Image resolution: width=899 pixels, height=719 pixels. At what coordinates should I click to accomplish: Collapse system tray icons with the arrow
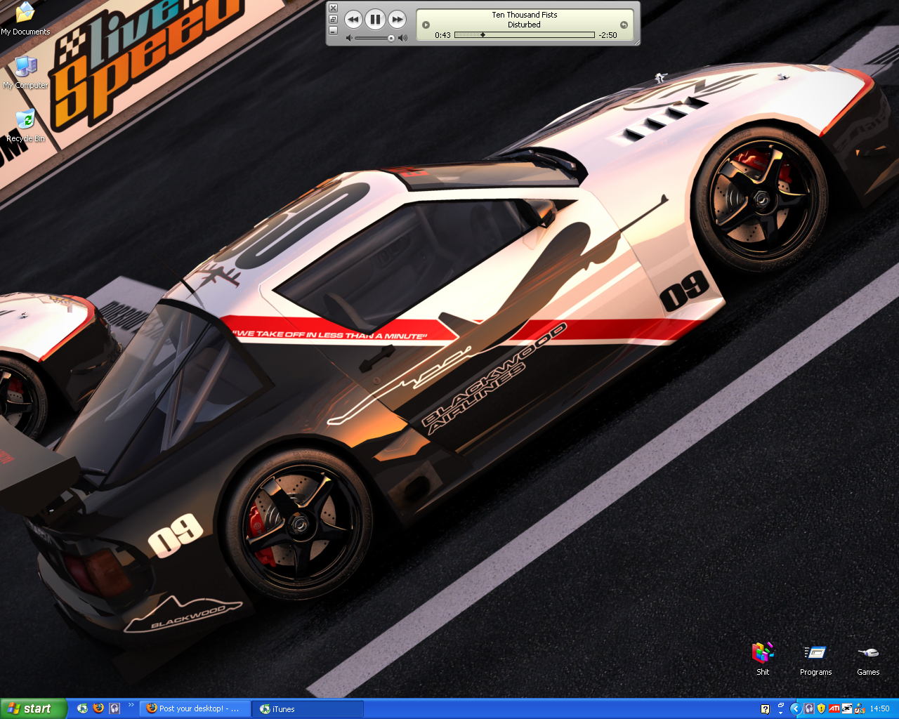tap(796, 708)
